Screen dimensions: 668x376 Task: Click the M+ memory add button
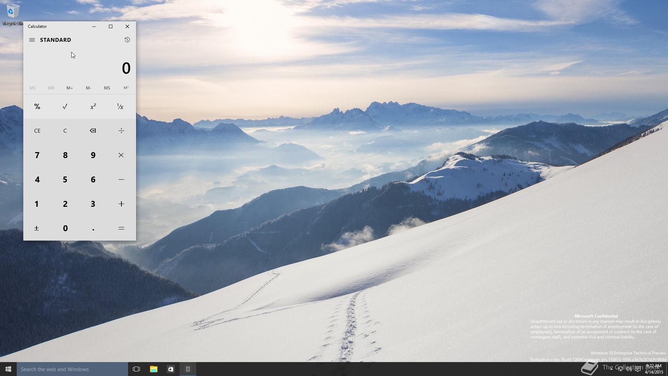click(70, 88)
